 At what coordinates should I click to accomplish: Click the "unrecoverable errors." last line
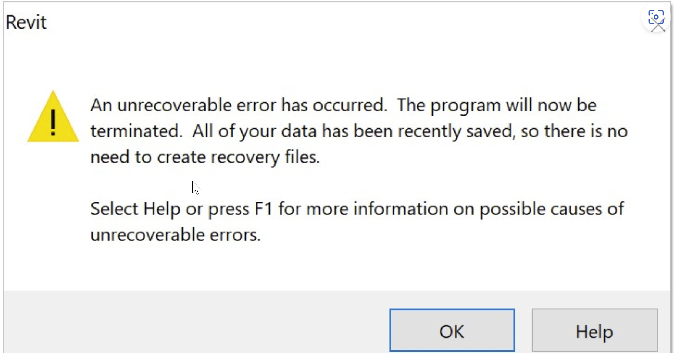coord(176,235)
